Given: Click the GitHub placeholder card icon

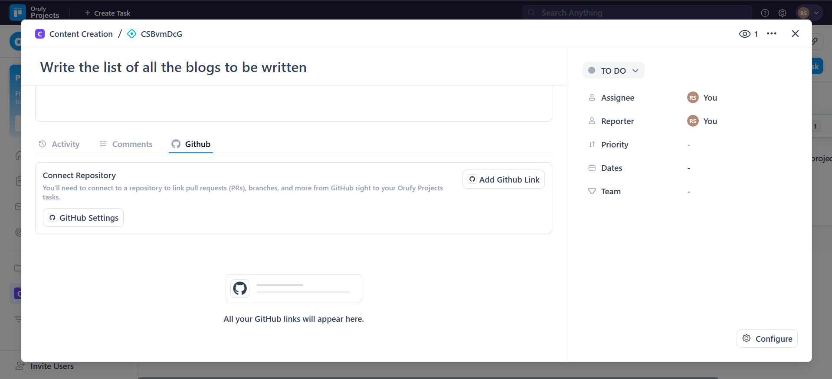Looking at the screenshot, I should click(240, 288).
